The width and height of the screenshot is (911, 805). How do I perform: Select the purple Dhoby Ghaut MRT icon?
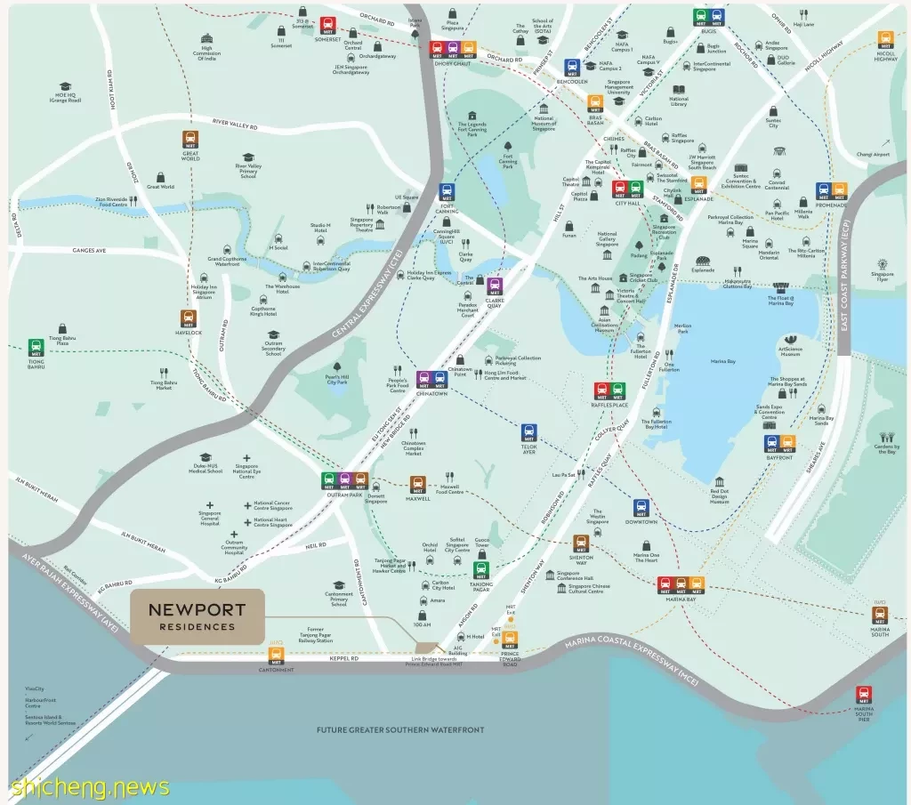[x=453, y=50]
